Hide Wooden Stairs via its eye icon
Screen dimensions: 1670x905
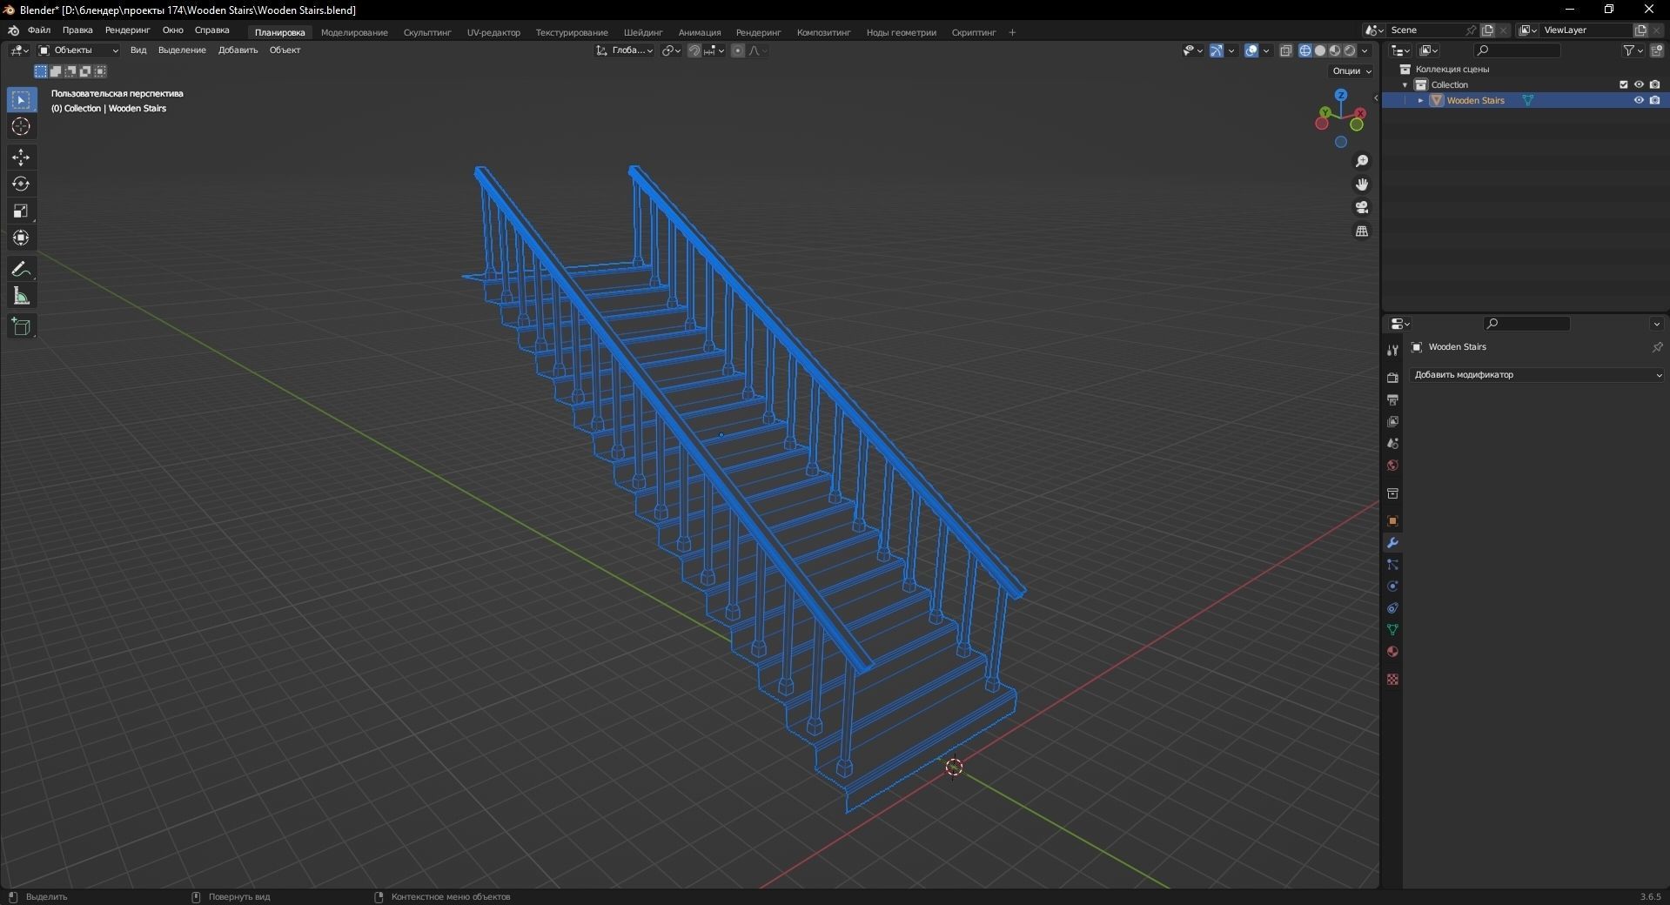(x=1639, y=100)
